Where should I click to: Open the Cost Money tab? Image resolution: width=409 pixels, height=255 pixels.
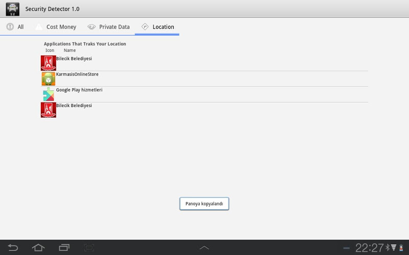(x=56, y=27)
